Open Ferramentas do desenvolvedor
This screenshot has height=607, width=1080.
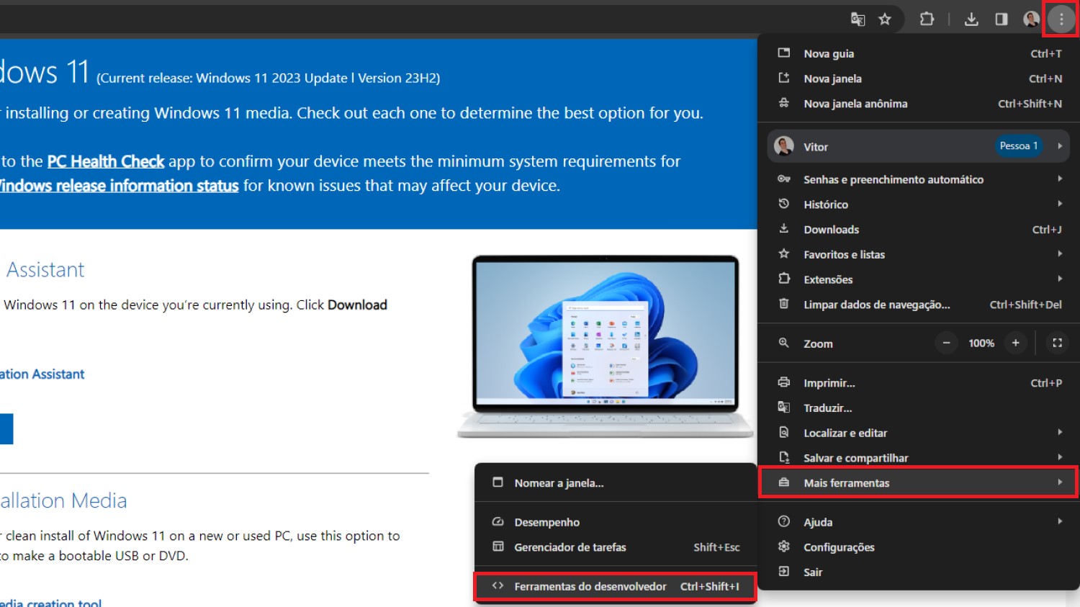pyautogui.click(x=616, y=586)
